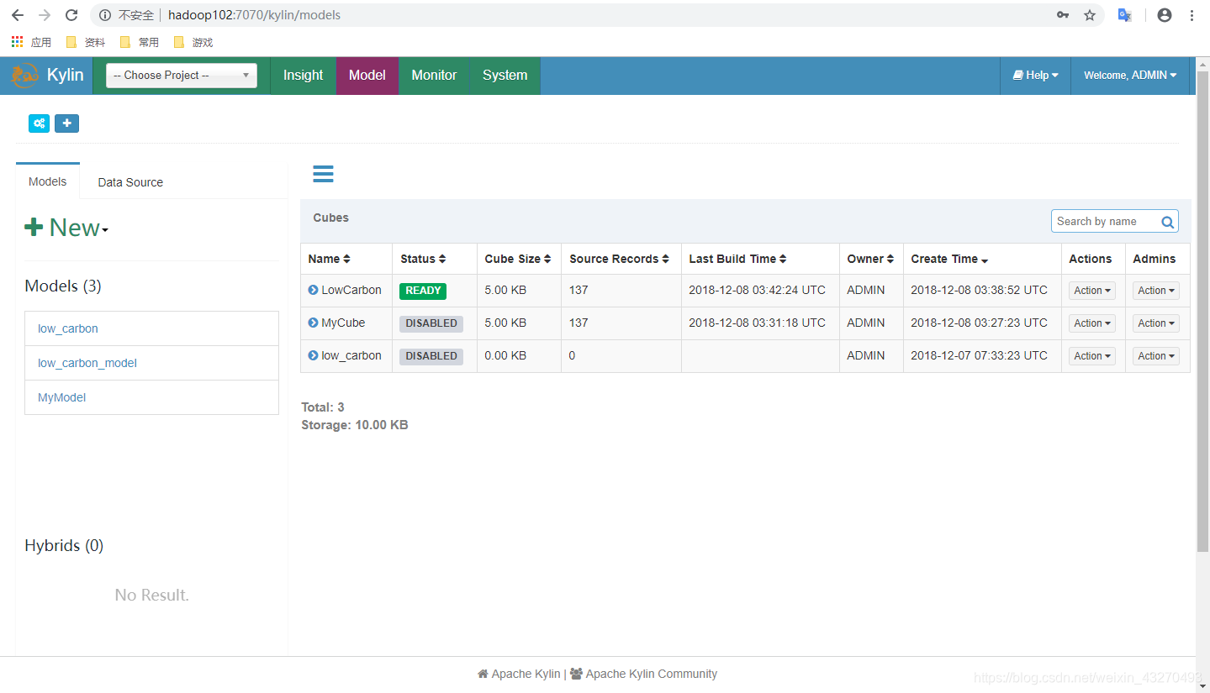Click the Search by name field
Screen dimensions: 1210x693
click(1107, 222)
